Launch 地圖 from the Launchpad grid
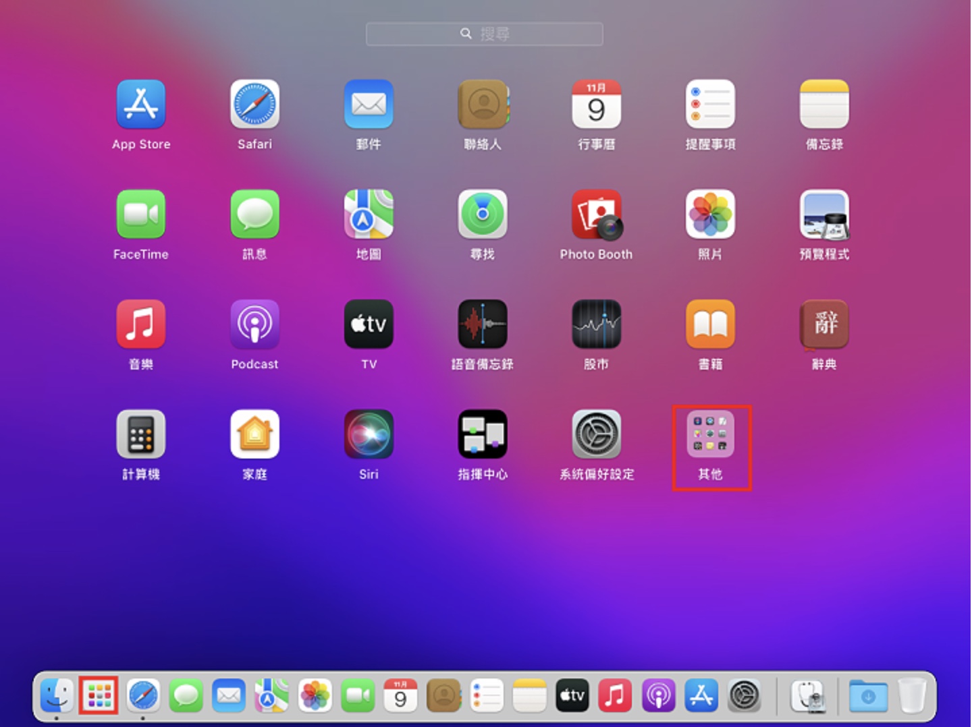Image resolution: width=972 pixels, height=727 pixels. (369, 214)
